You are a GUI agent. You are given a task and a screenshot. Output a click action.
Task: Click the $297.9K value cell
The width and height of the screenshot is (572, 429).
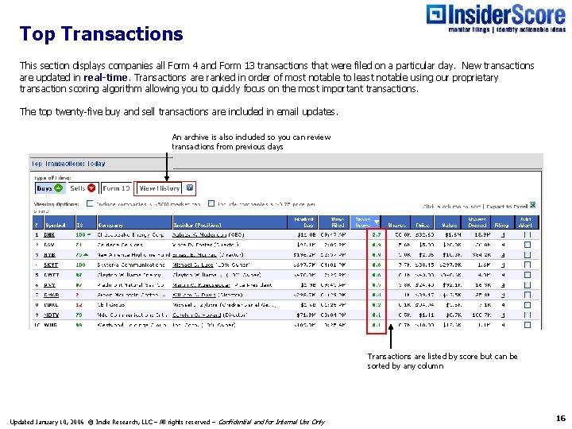click(450, 265)
